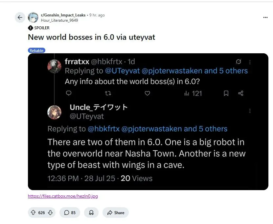Share the Reddit post
The height and width of the screenshot is (224, 273).
pyautogui.click(x=115, y=212)
